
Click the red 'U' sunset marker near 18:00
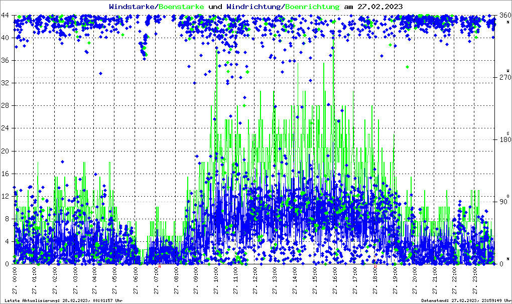click(375, 266)
